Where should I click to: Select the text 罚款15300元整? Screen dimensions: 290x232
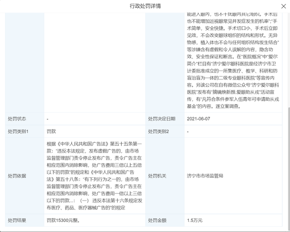[63, 220]
